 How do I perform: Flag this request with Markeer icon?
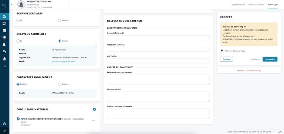222,51
